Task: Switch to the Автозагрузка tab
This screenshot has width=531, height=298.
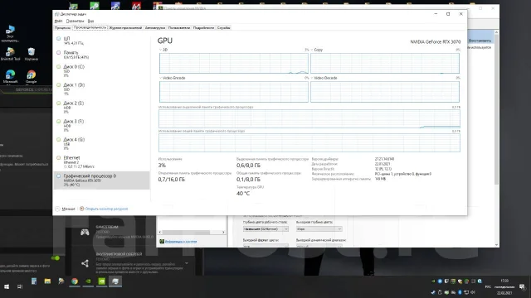Action: (x=155, y=27)
